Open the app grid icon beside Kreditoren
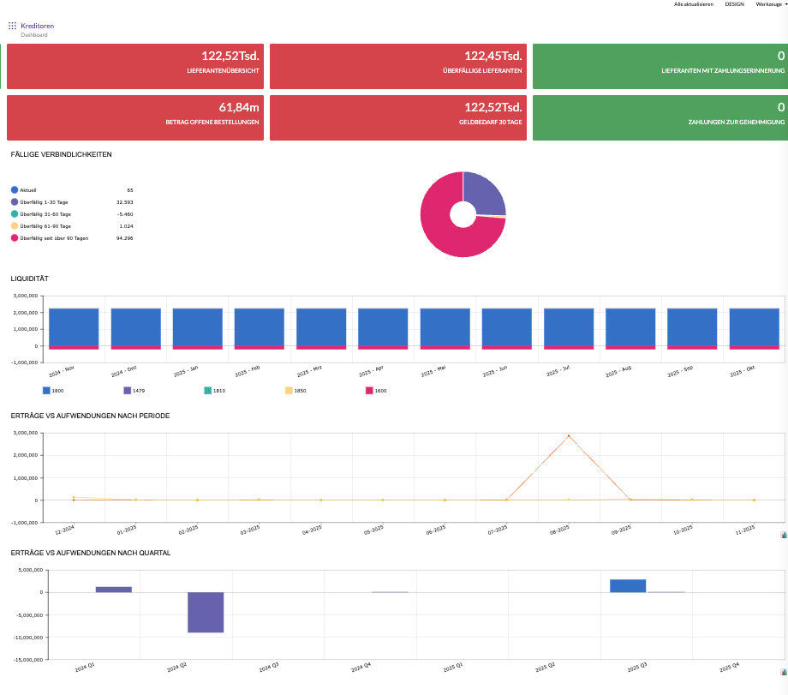The width and height of the screenshot is (788, 695). tap(12, 27)
